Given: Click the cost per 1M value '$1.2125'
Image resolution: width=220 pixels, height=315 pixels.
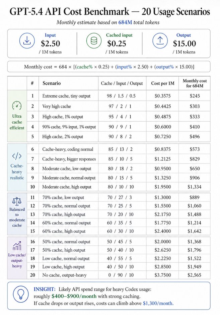Looking at the screenshot, I should [x=163, y=159].
